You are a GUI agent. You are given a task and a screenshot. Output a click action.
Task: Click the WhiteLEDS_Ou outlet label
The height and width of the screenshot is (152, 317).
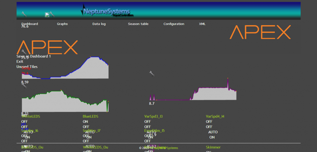click(95, 147)
